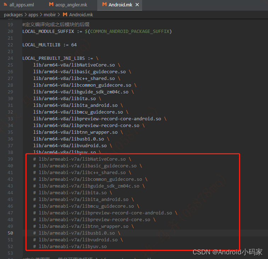
Task: Click lib/arm64-v8a/libguide_sdk_zm04c.so line
Action: pos(83,92)
